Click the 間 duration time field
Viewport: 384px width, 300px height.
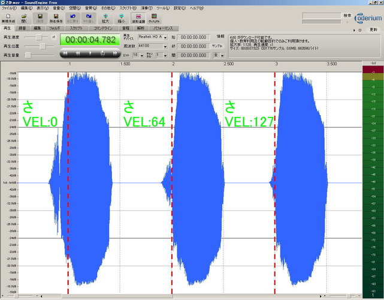193,55
